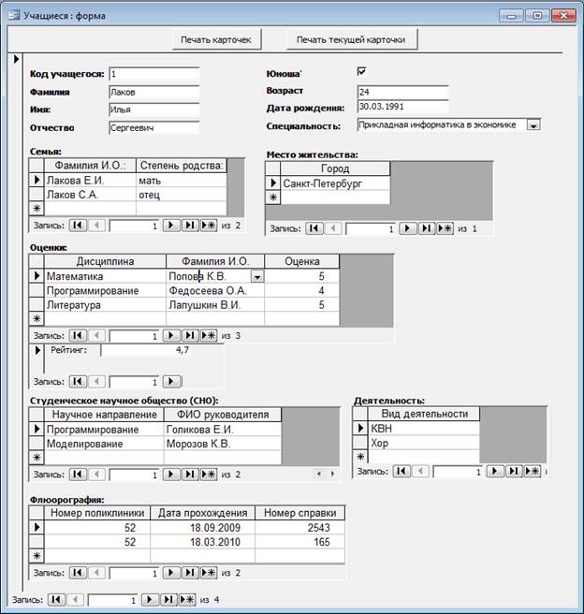Go to next record in Семья navigator
This screenshot has width=584, height=614.
171,226
